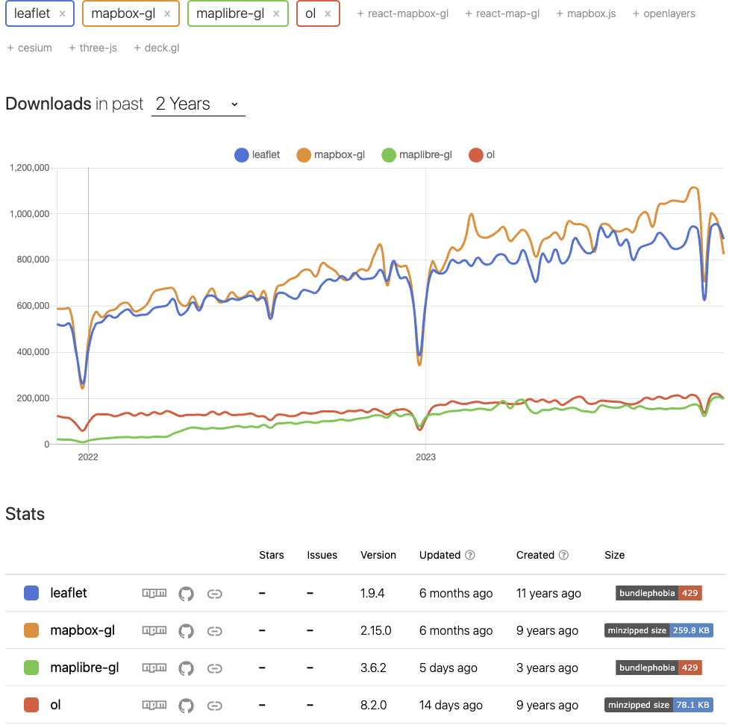Select version 8.2.0 cell
Screen dimensions: 744x725
373,705
